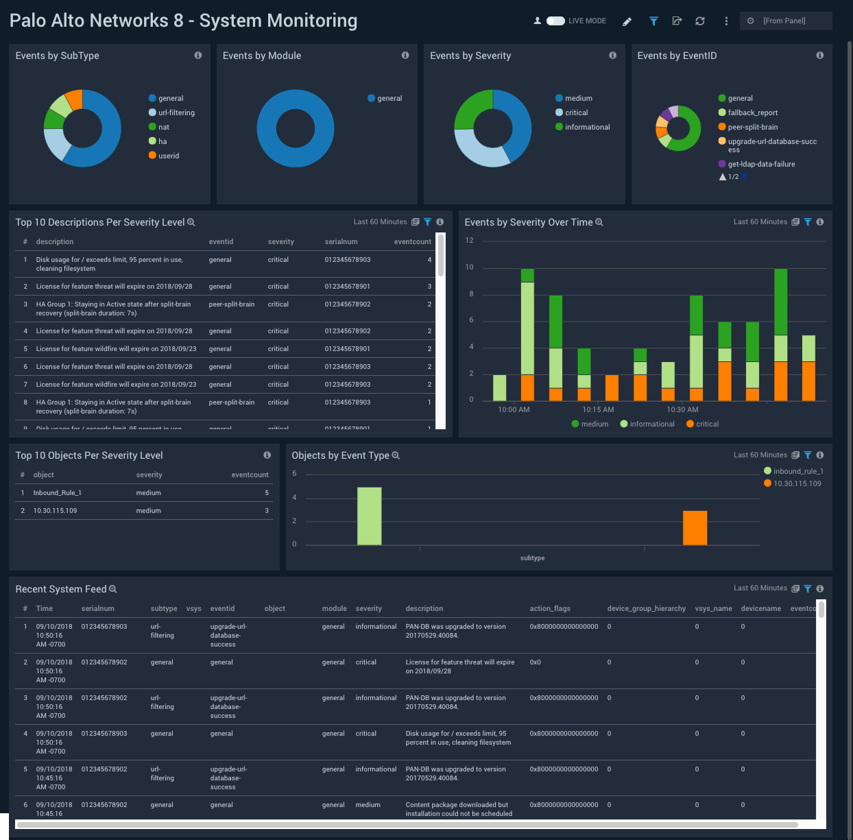Open the [From Panel] time range selector
Screen dimensions: 853x840
[x=786, y=21]
